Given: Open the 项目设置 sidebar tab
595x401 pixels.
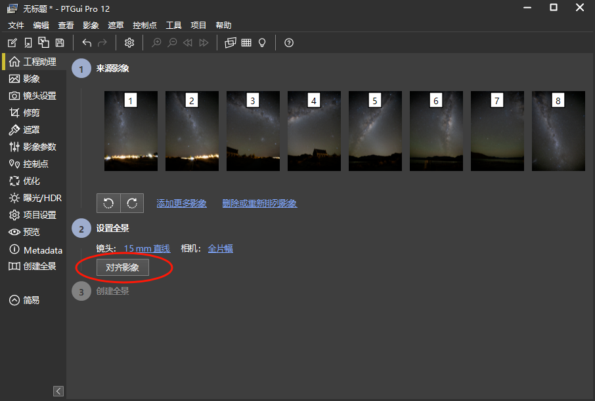Looking at the screenshot, I should click(33, 215).
